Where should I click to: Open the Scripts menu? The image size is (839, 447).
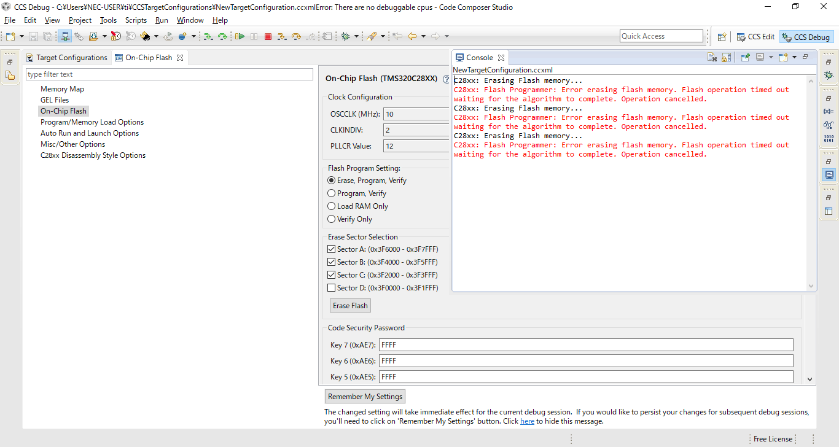(136, 20)
